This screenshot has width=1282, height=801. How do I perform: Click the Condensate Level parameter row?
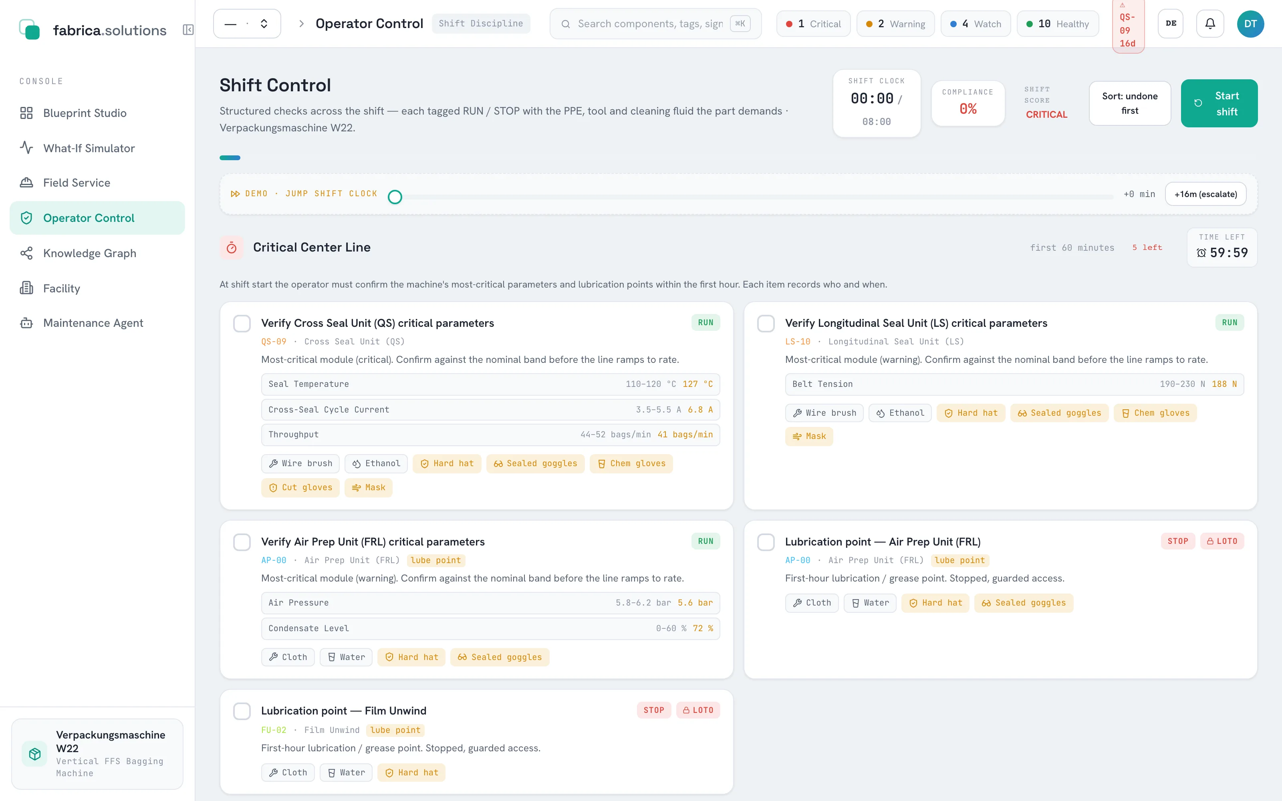(x=490, y=628)
